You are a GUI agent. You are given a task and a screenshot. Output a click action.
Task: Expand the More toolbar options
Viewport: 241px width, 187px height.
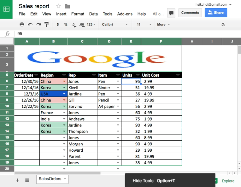coord(163,24)
